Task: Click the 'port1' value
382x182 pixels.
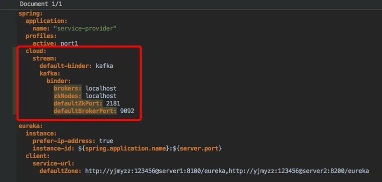Action: click(70, 43)
